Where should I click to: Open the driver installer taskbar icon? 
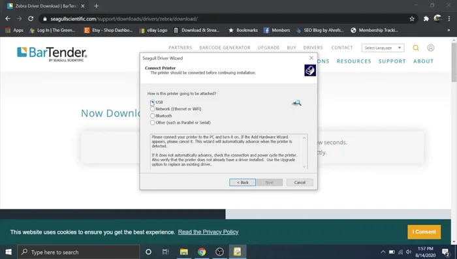(x=237, y=252)
